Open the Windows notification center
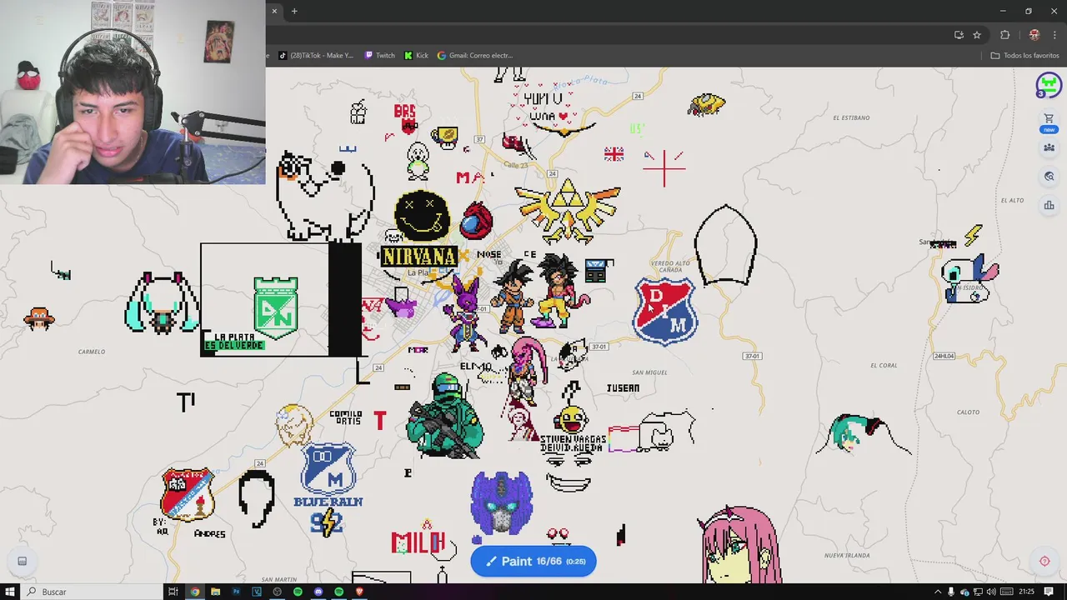This screenshot has width=1067, height=600. pyautogui.click(x=1049, y=592)
